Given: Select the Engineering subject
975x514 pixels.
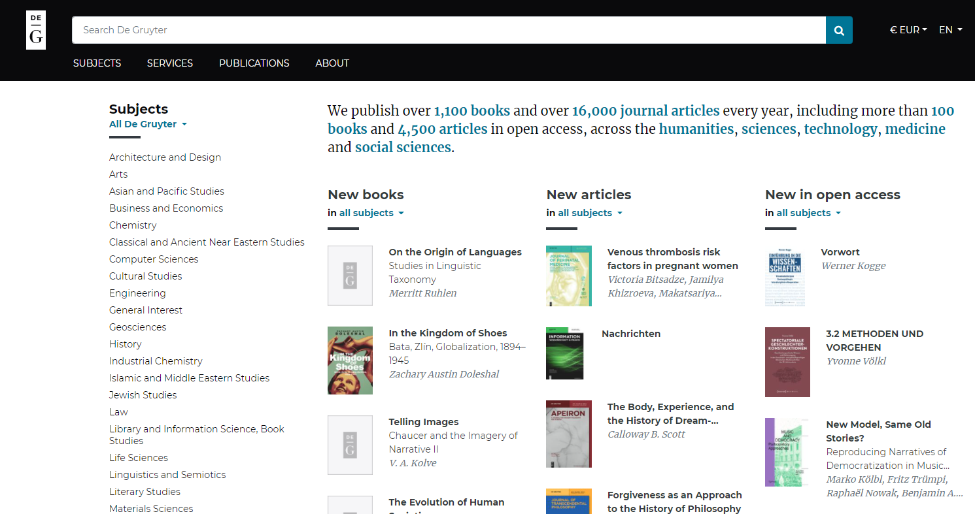Looking at the screenshot, I should (137, 293).
